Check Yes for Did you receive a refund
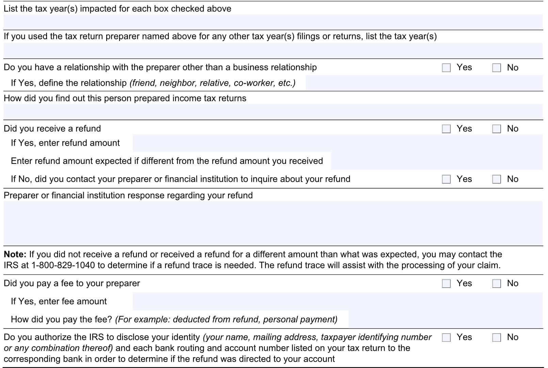This screenshot has height=368, width=548. (446, 129)
